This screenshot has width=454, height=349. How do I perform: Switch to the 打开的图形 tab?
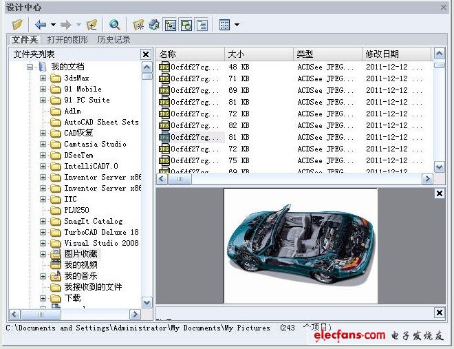pos(67,40)
